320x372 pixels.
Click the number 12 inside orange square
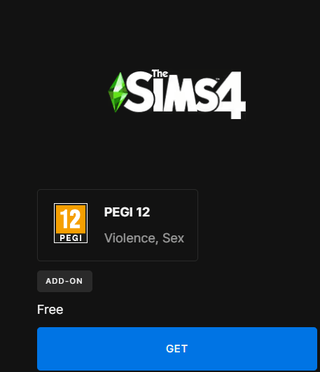click(71, 219)
